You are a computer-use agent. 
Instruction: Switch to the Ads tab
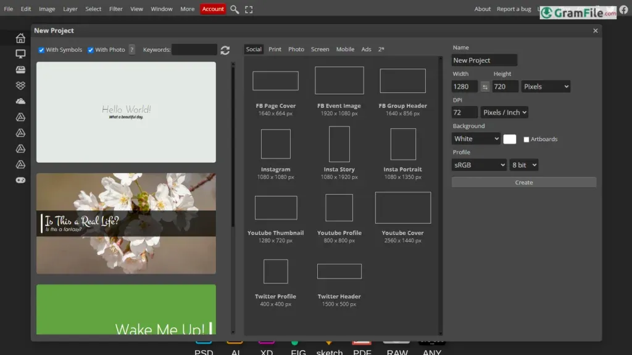(x=367, y=49)
